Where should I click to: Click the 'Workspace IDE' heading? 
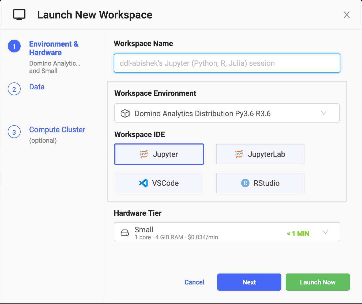(140, 134)
